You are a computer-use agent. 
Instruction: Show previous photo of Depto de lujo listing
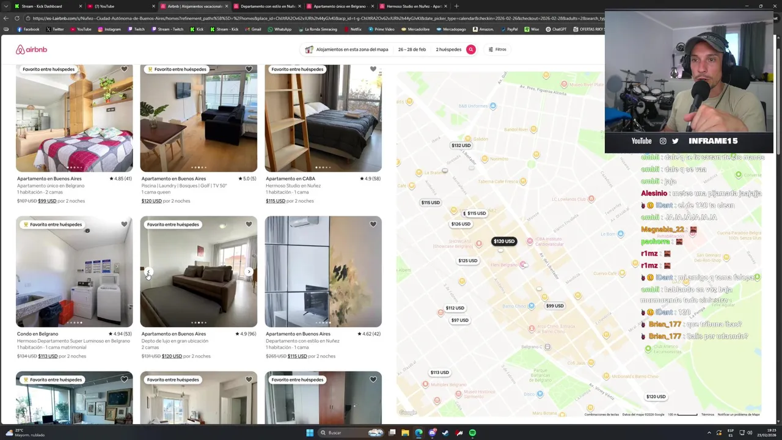point(148,272)
